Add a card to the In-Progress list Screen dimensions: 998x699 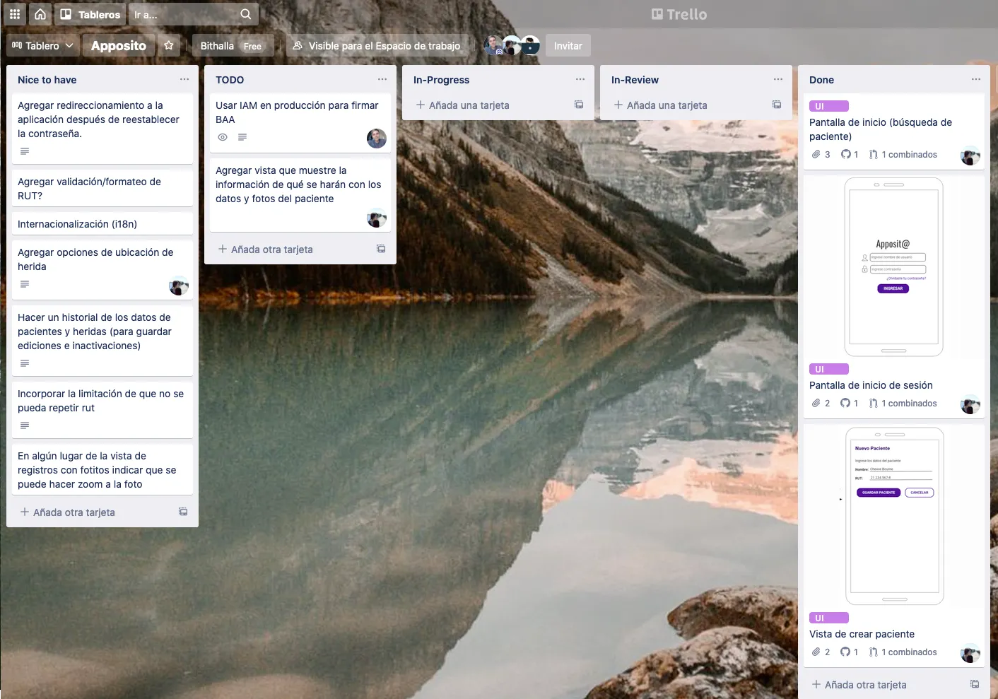(x=463, y=105)
